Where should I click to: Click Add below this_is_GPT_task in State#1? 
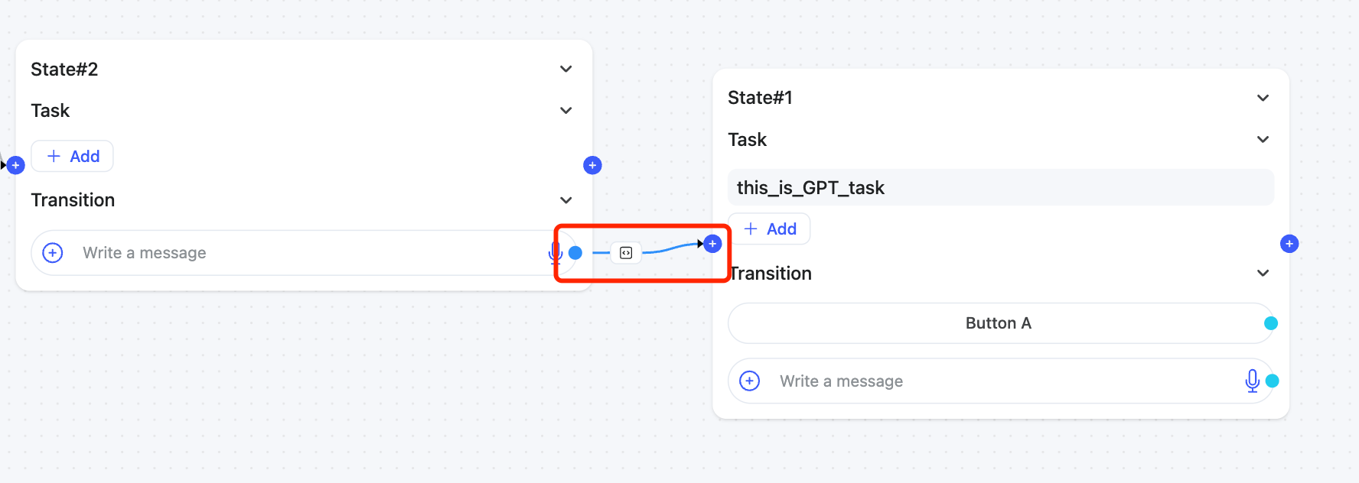[770, 229]
